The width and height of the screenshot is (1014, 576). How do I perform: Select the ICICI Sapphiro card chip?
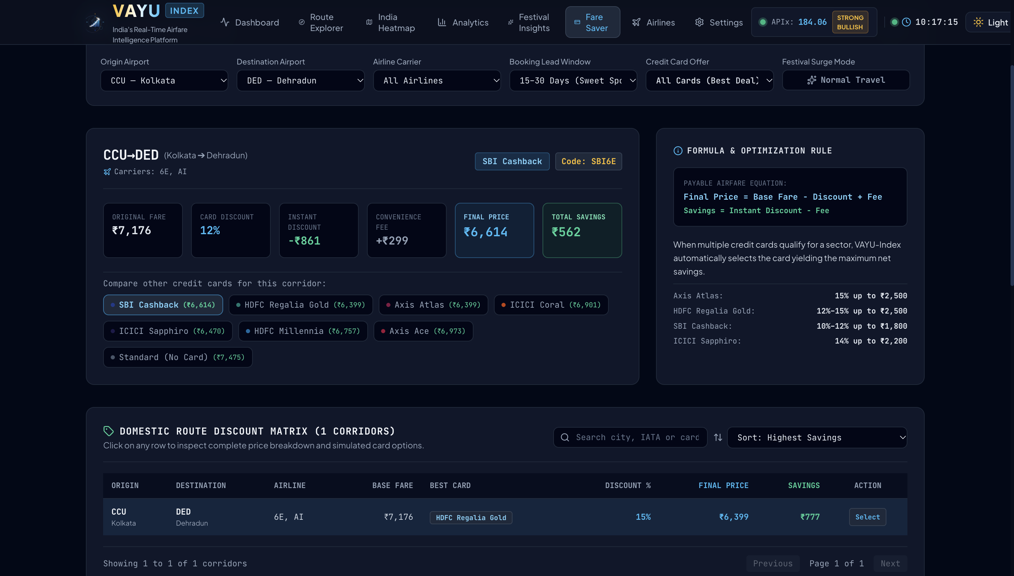coord(168,331)
